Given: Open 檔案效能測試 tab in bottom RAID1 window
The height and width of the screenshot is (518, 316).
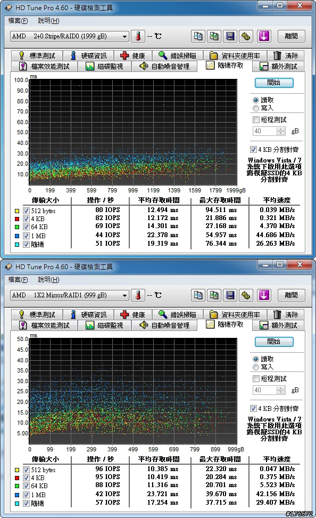Looking at the screenshot, I should tap(44, 326).
